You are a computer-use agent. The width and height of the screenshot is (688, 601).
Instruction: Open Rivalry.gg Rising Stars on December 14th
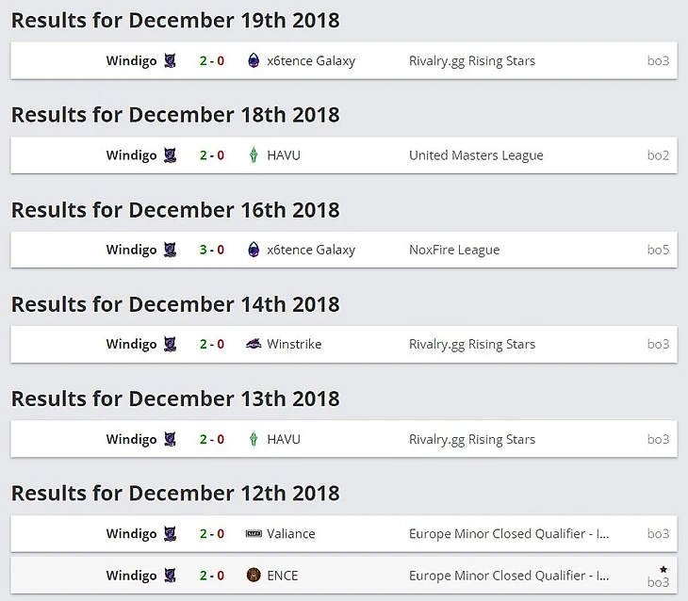pos(472,345)
